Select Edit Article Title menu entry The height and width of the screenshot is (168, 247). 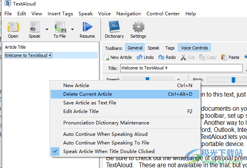pyautogui.click(x=125, y=111)
